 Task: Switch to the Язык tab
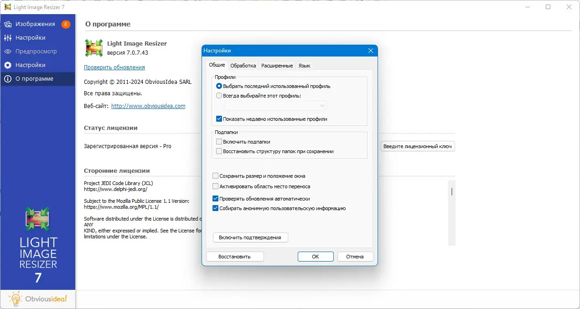(304, 66)
